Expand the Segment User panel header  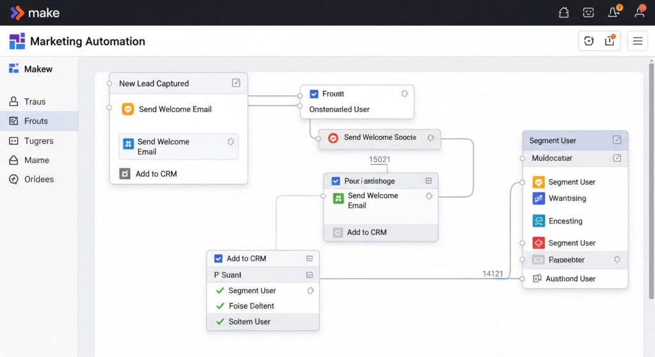(617, 140)
